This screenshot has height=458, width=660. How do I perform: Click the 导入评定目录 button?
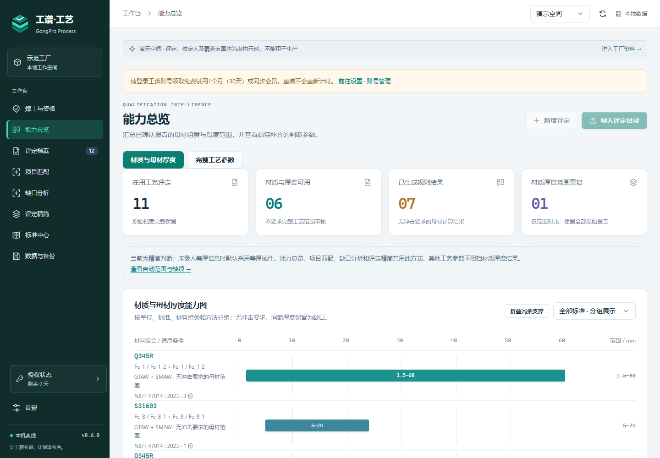click(614, 120)
